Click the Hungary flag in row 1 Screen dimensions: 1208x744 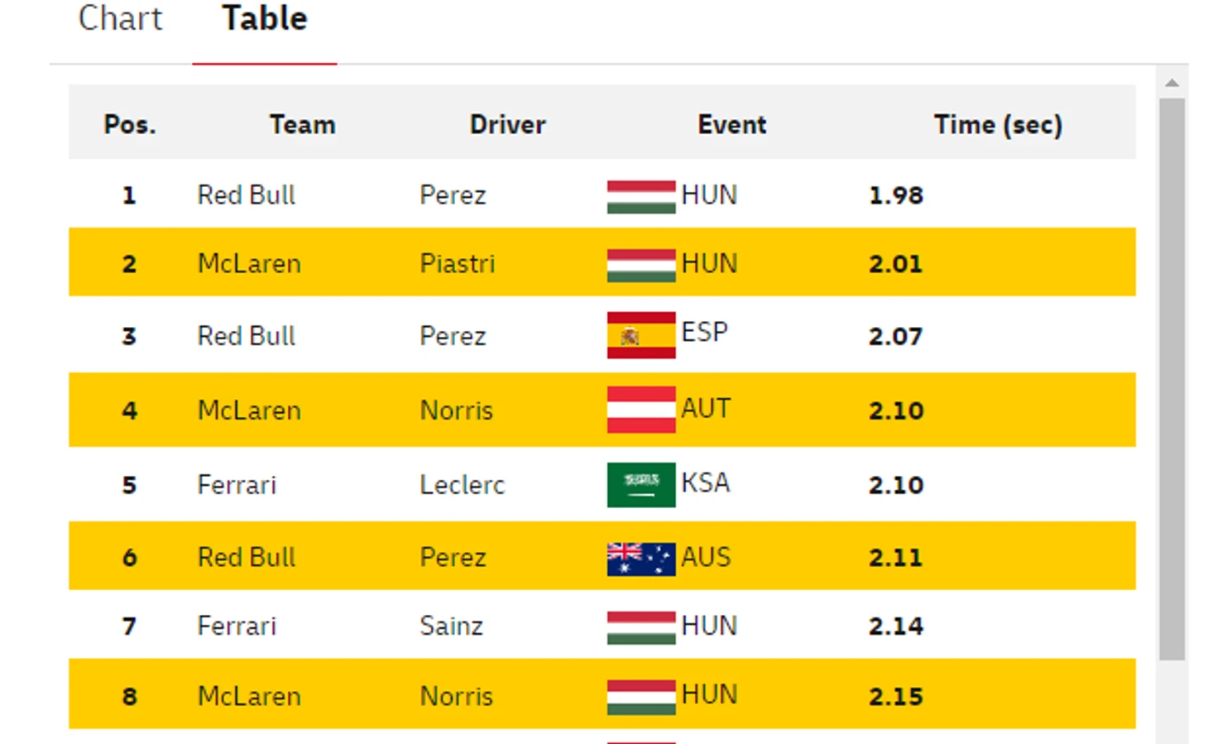[641, 197]
